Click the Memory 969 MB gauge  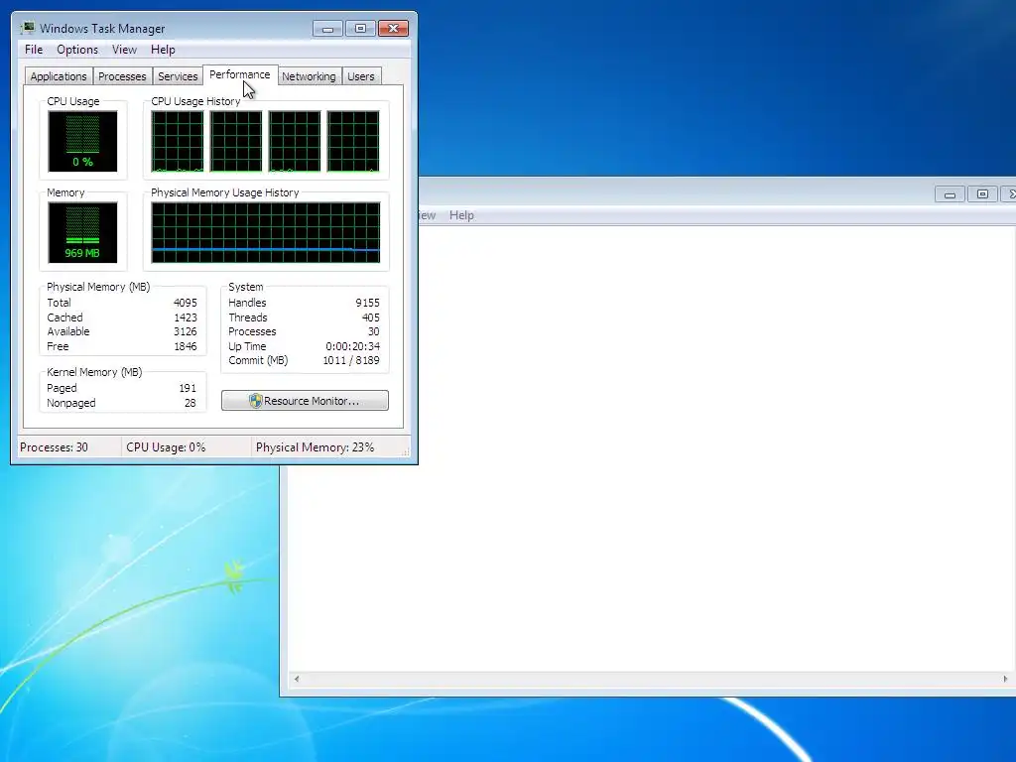point(82,232)
